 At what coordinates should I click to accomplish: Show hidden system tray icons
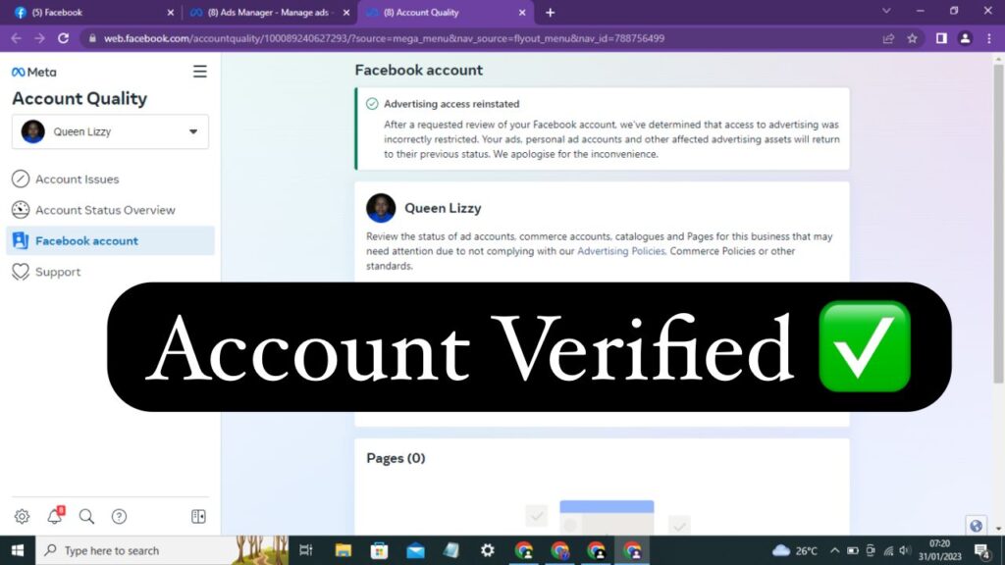point(834,550)
